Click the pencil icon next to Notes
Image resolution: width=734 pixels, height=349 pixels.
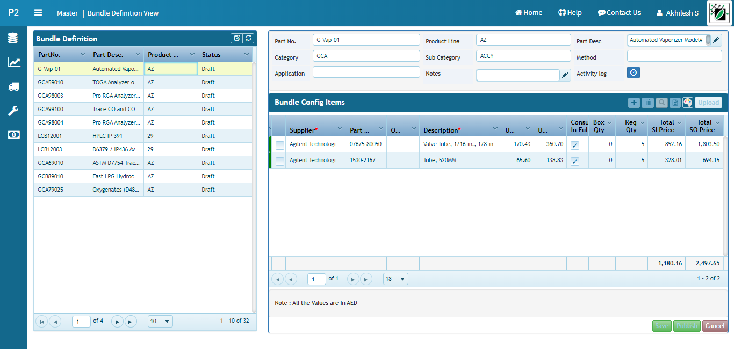[x=565, y=75]
